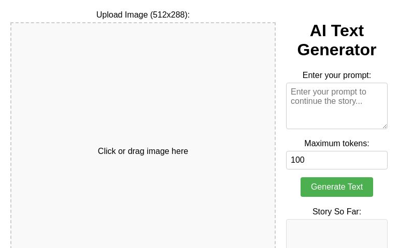This screenshot has height=248, width=398.
Task: Click the "Upload Image (512x288)" label
Action: tap(143, 15)
